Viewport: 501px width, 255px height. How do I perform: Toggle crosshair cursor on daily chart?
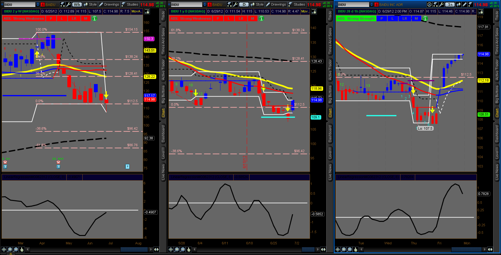click(171, 249)
